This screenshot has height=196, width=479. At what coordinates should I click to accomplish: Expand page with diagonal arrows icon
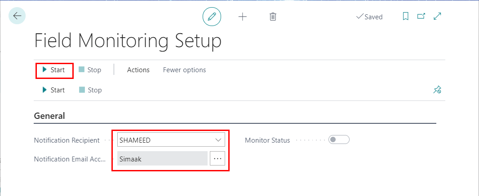[x=438, y=16]
